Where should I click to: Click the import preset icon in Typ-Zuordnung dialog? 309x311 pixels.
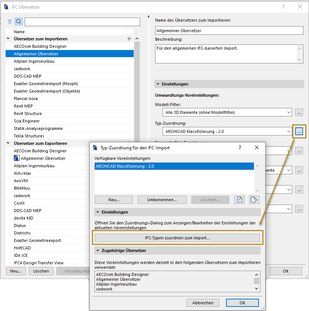(240, 199)
